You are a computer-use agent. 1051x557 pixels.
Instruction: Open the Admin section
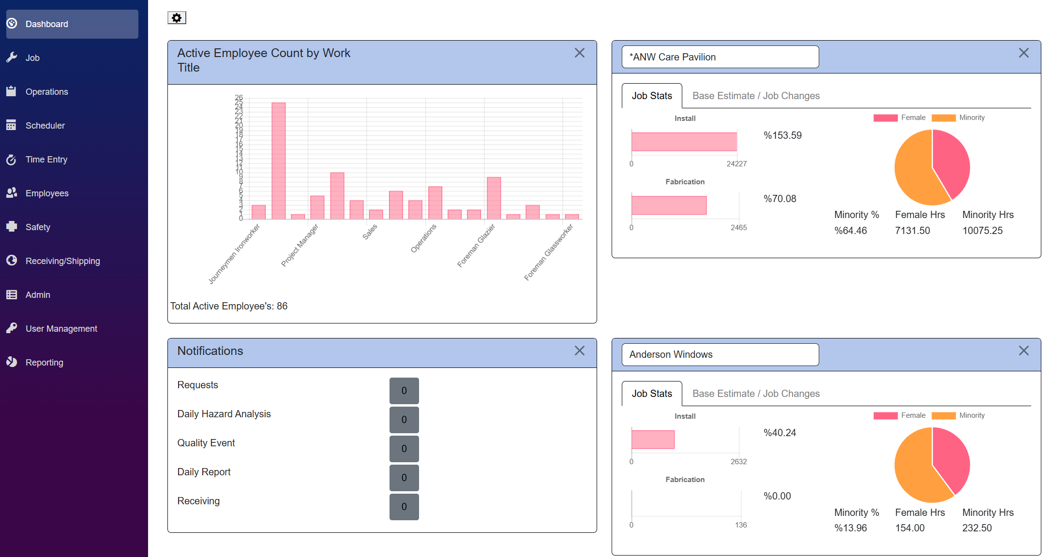click(38, 294)
